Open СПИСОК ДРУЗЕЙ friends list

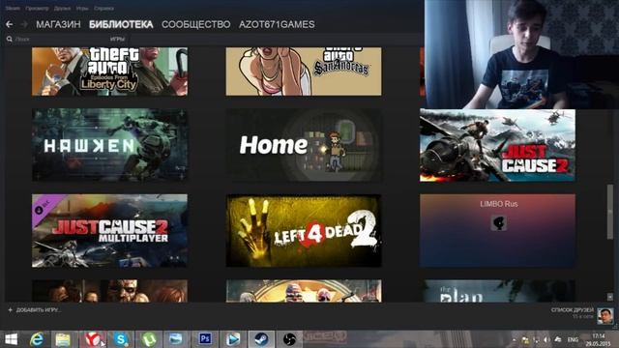click(x=572, y=310)
